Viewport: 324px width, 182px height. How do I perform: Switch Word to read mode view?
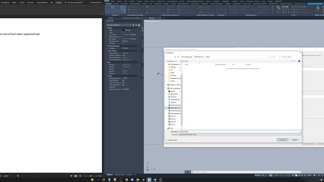pyautogui.click(x=71, y=176)
